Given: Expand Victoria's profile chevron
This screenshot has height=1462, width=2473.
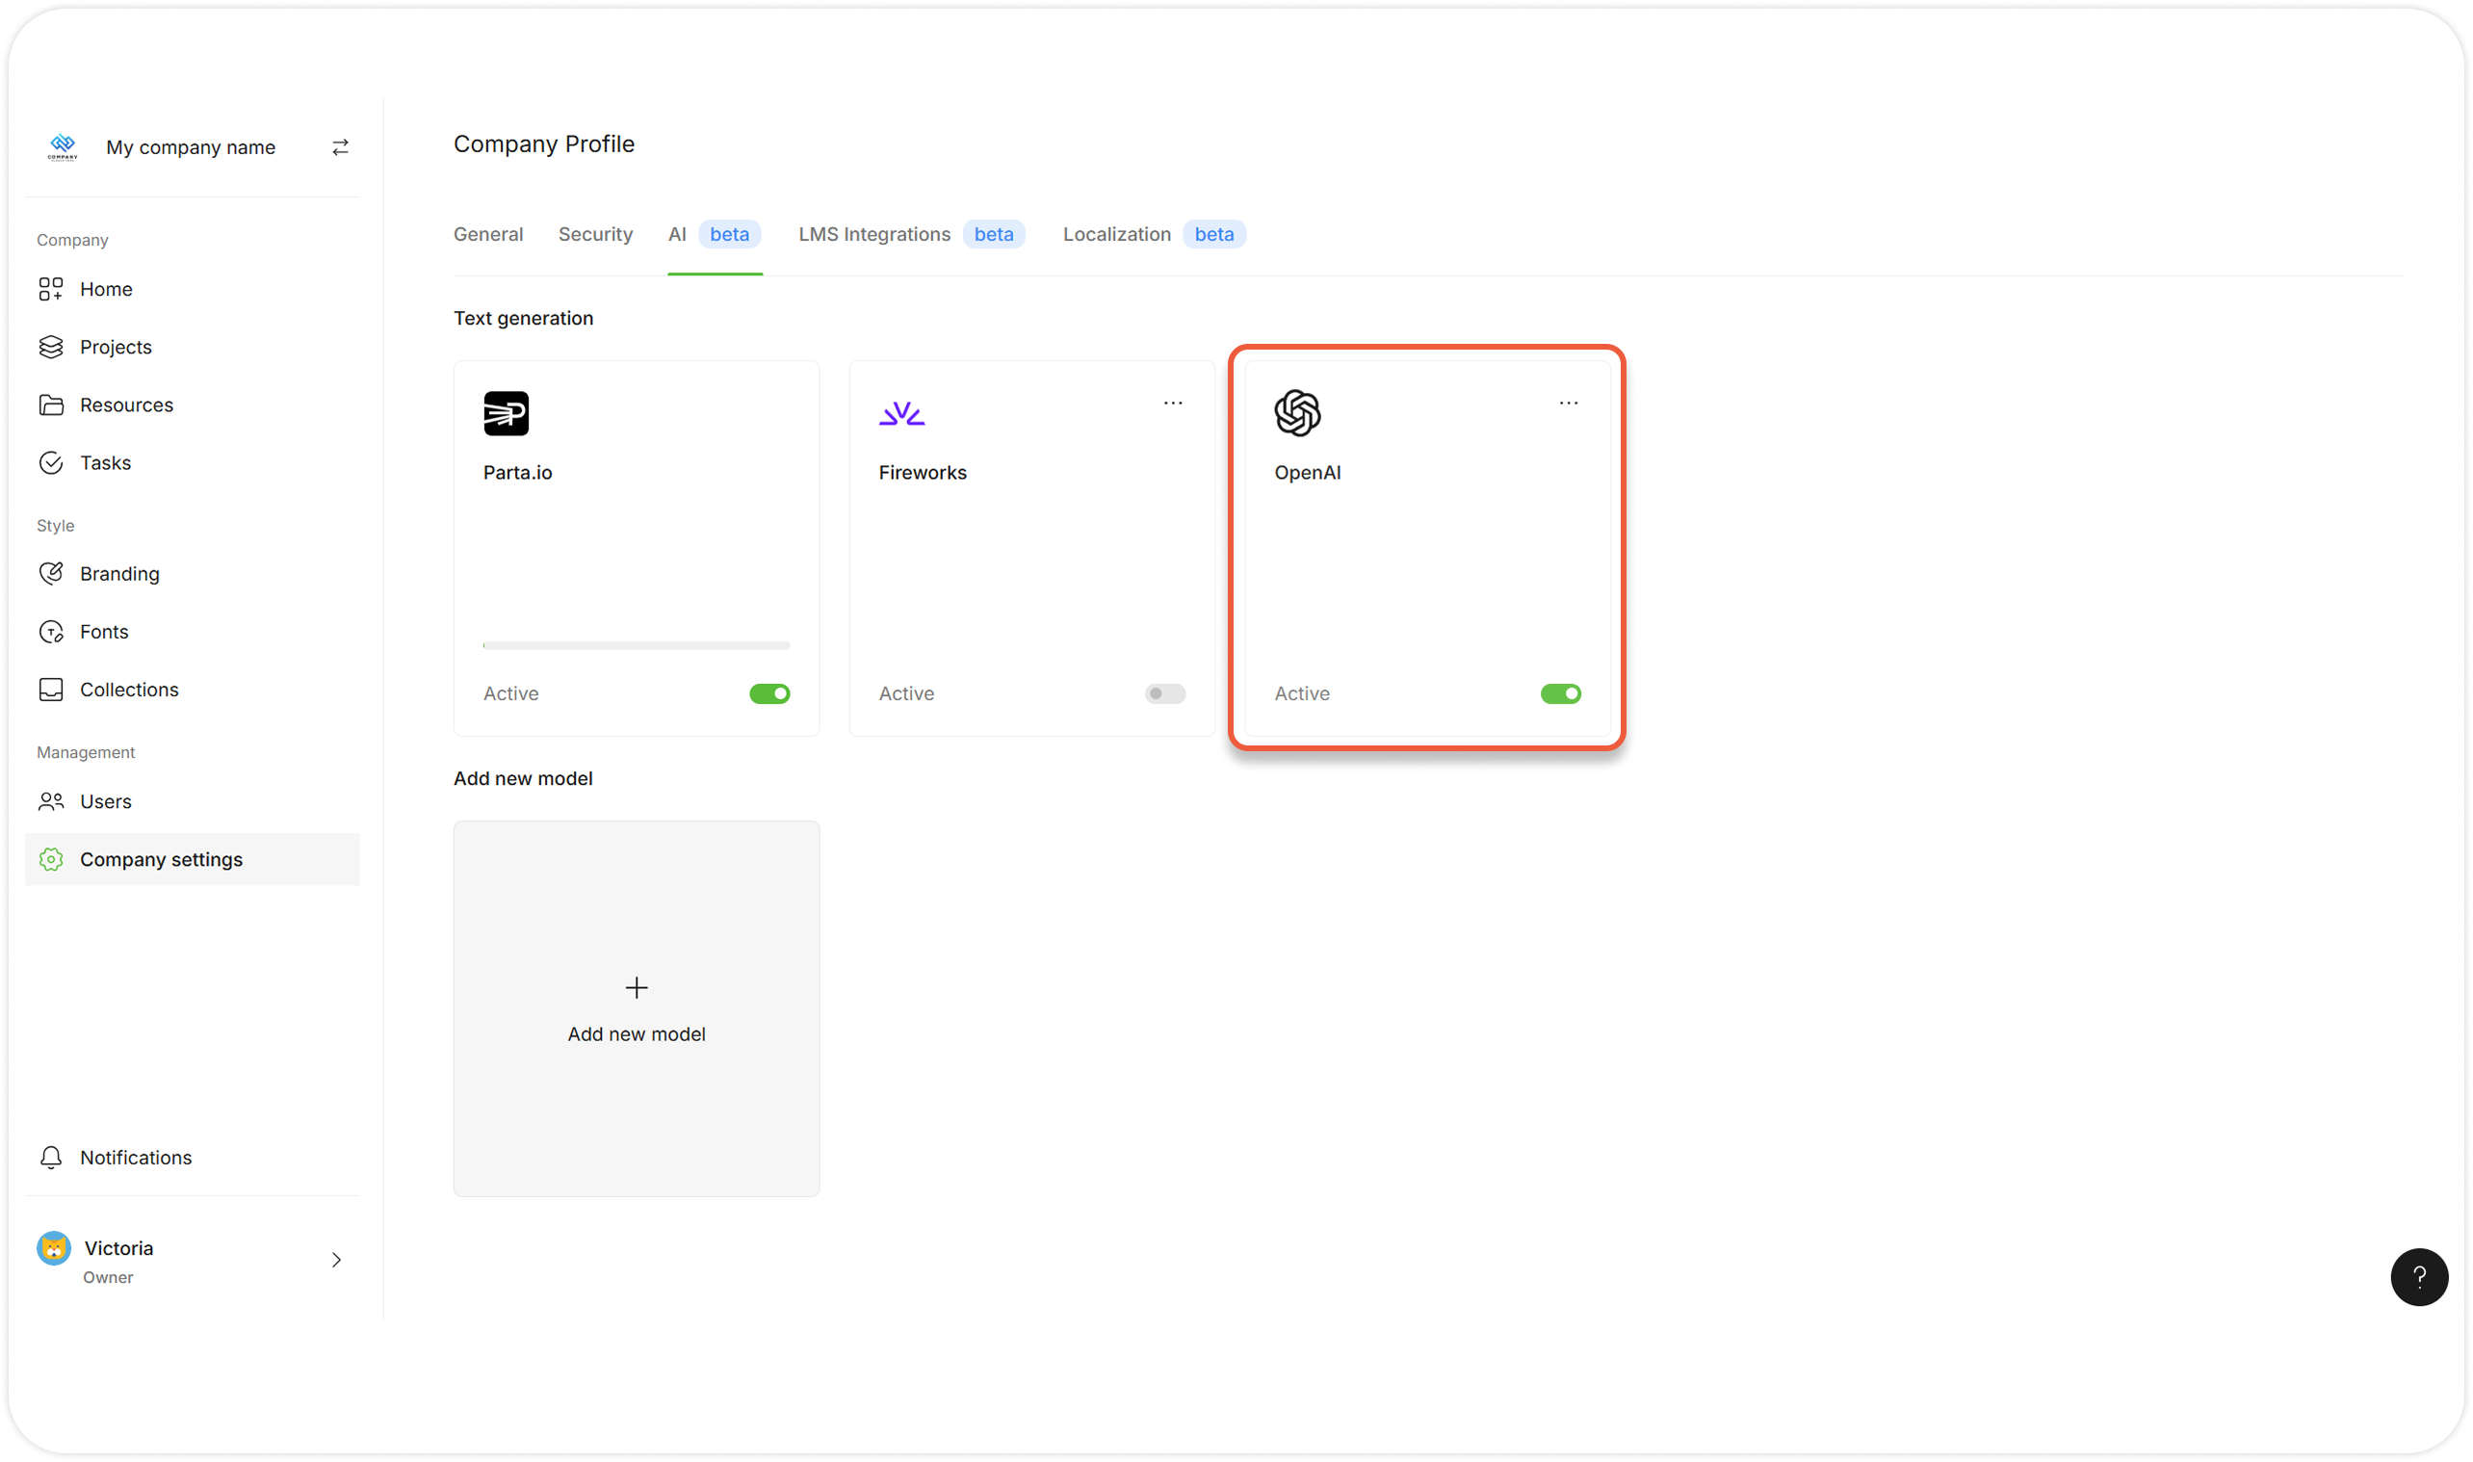Looking at the screenshot, I should pos(337,1260).
